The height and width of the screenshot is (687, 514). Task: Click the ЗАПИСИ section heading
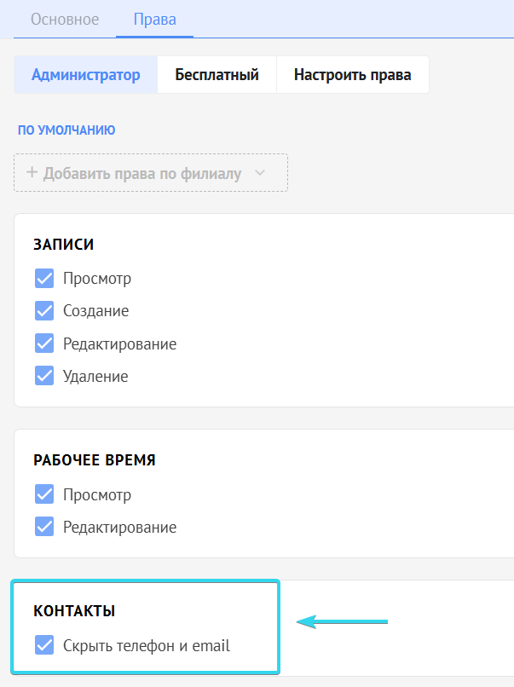pyautogui.click(x=64, y=244)
